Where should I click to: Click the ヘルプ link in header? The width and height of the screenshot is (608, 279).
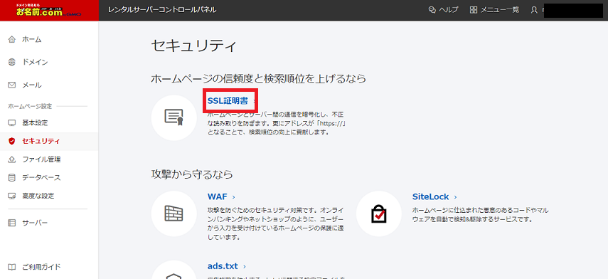coord(449,10)
